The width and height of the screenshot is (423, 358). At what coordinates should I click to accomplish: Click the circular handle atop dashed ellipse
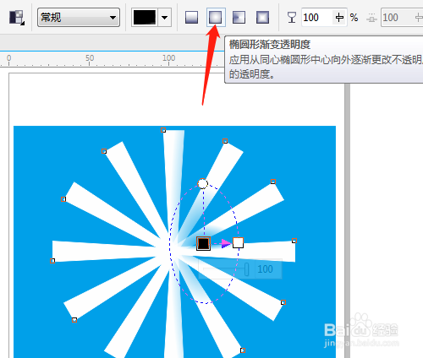202,184
